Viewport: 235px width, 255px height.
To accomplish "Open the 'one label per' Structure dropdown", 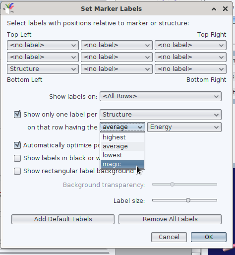I will (x=161, y=115).
